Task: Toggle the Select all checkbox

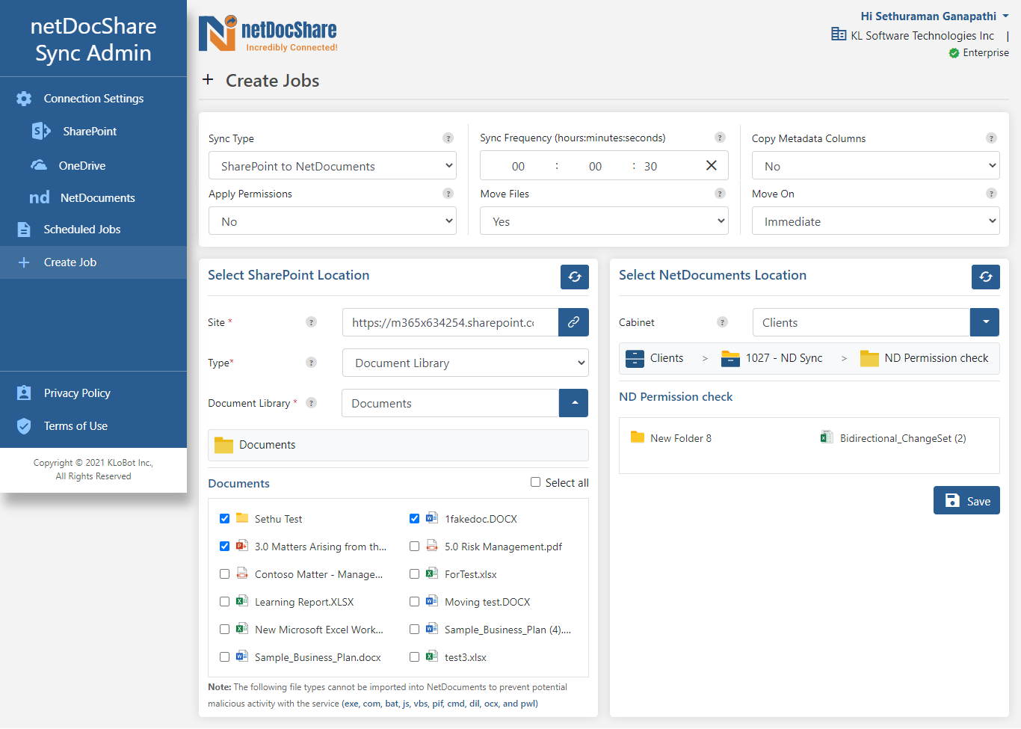Action: [535, 482]
